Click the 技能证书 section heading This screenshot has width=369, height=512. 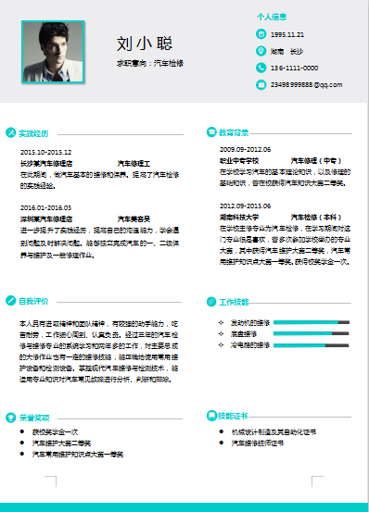[x=233, y=416]
